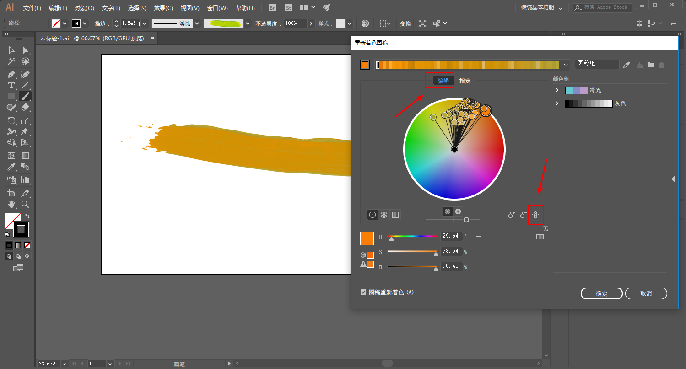Select the Type tool

pyautogui.click(x=11, y=85)
